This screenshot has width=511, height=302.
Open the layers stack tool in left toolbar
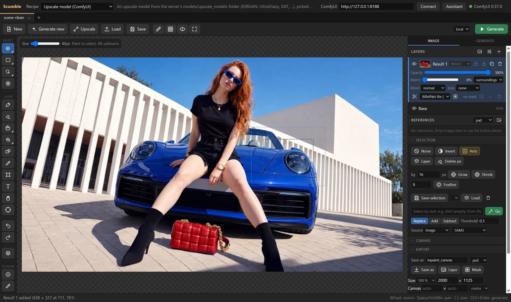click(8, 253)
